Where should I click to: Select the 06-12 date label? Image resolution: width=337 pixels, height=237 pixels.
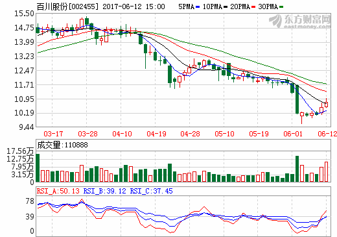point(327,134)
